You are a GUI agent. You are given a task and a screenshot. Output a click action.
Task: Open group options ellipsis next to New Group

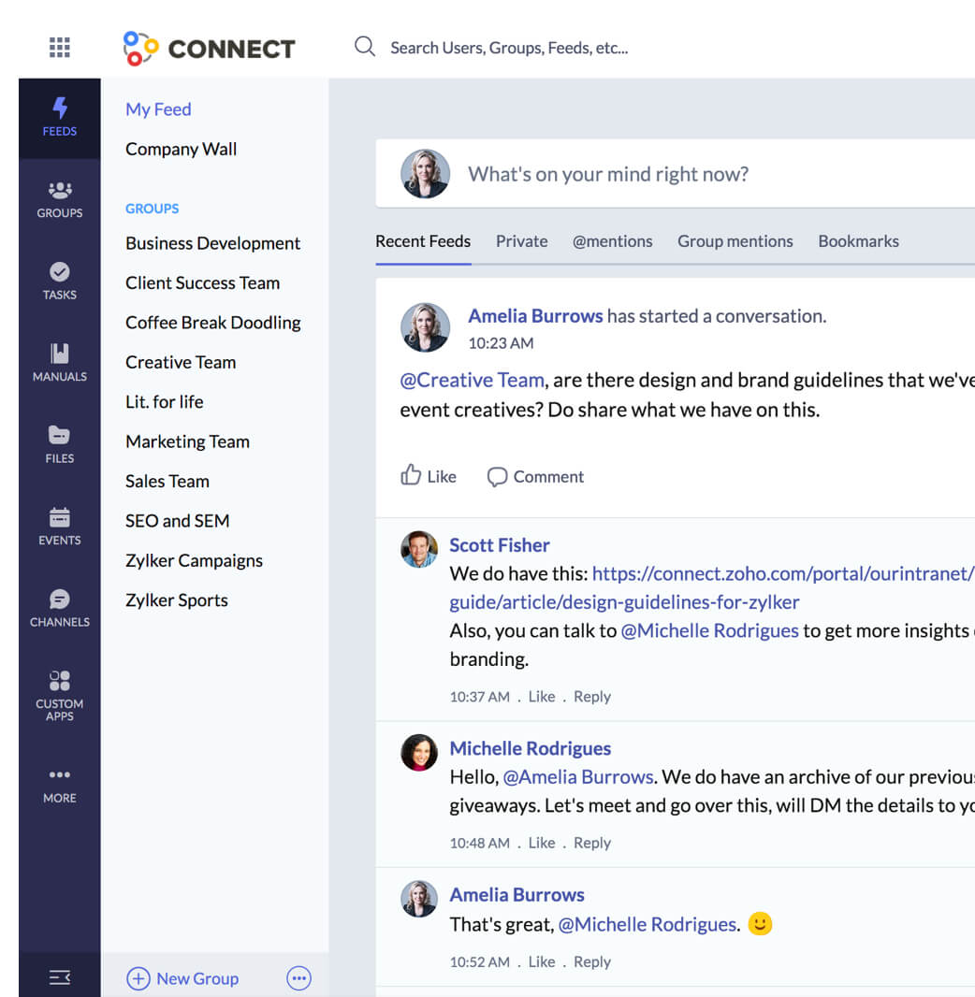[298, 978]
